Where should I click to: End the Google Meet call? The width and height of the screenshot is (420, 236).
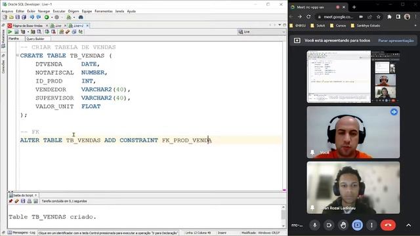coord(388,226)
